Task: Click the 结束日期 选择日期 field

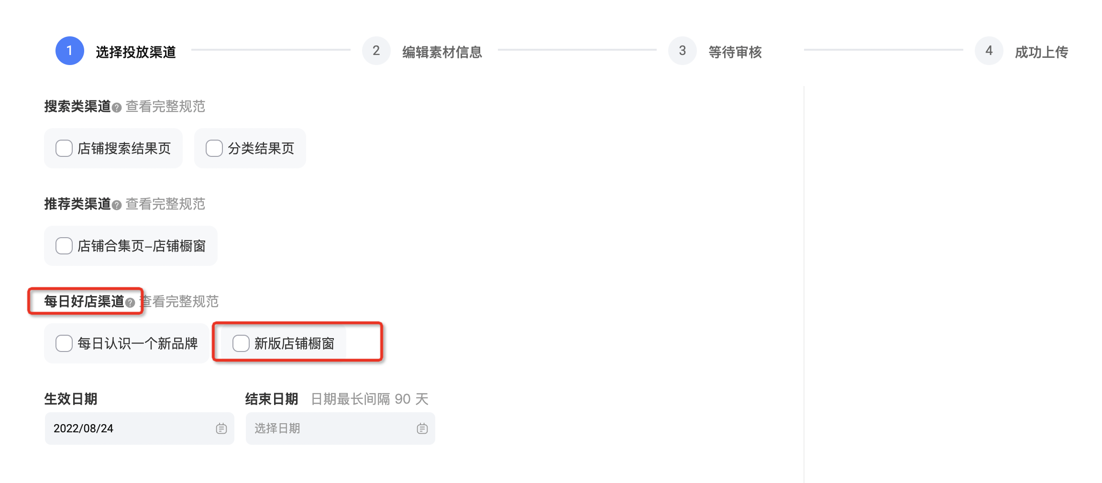Action: (x=341, y=428)
